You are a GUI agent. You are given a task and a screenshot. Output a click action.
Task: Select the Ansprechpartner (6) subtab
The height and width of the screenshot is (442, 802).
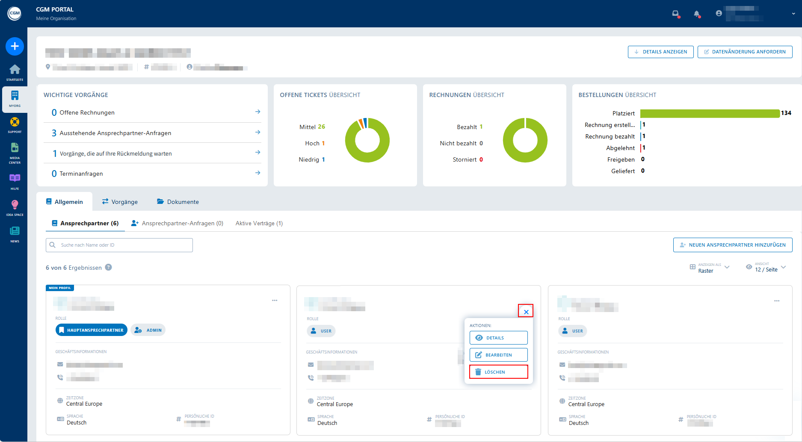pos(85,223)
